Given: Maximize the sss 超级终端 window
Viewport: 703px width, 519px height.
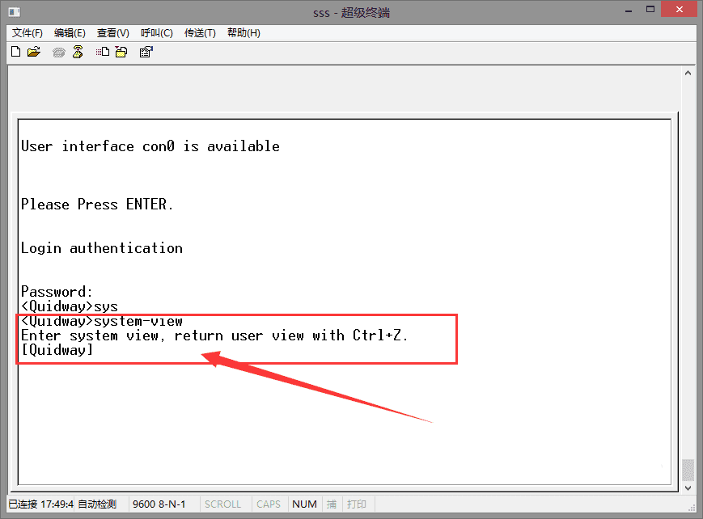Looking at the screenshot, I should pyautogui.click(x=650, y=10).
